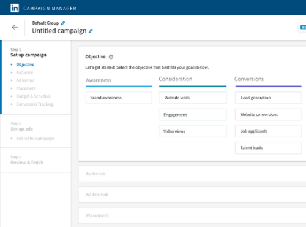
Task: Open Audience step in the sidebar
Action: (x=24, y=72)
